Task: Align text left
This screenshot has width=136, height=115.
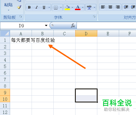Action: tap(103, 7)
